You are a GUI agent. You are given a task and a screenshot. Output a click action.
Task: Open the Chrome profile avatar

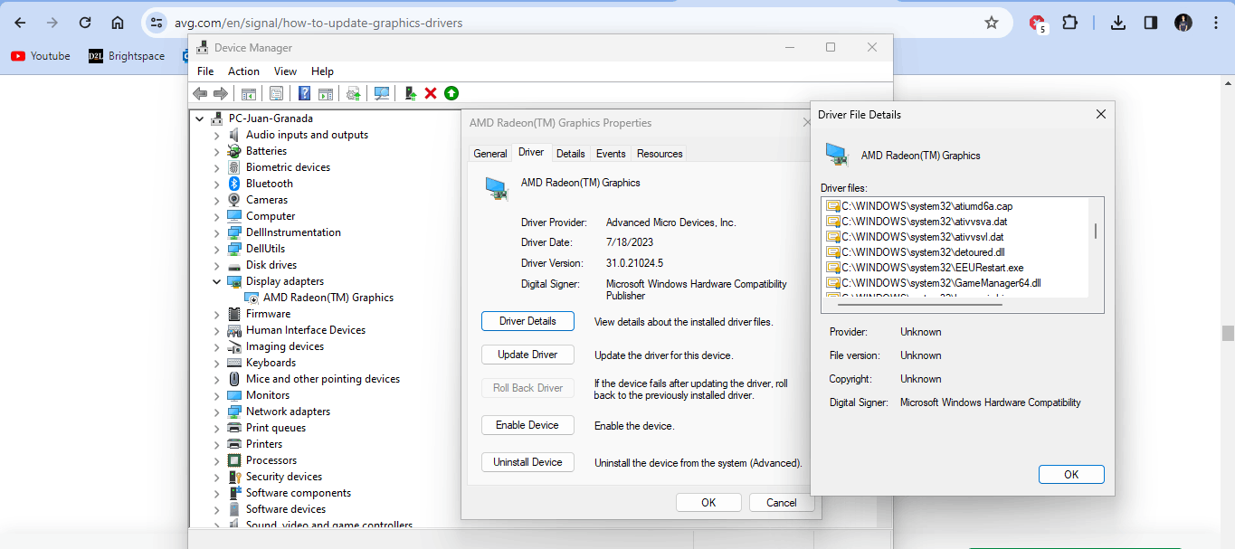tap(1183, 23)
